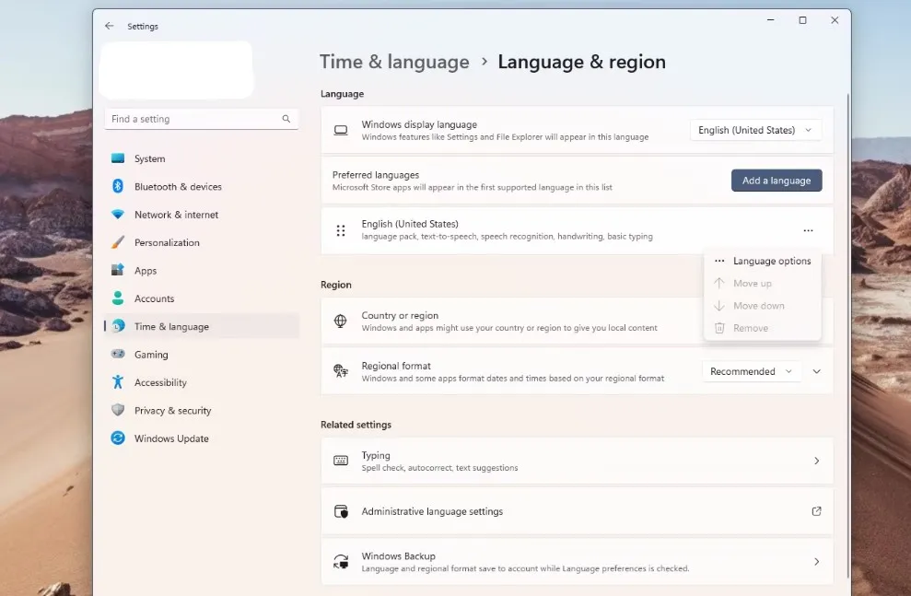Open the Regional format Recommended dropdown
Screen dimensions: 911x596
[751, 371]
